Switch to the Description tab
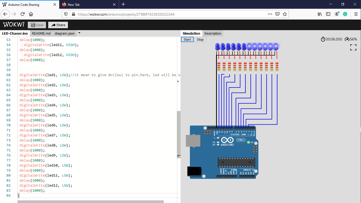This screenshot has height=203, width=361. pyautogui.click(x=213, y=33)
